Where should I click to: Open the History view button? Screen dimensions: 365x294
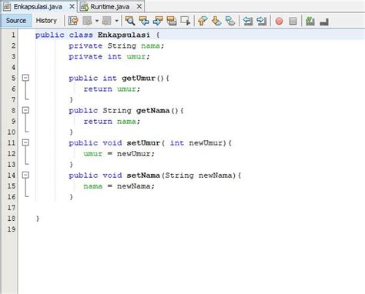pos(46,21)
